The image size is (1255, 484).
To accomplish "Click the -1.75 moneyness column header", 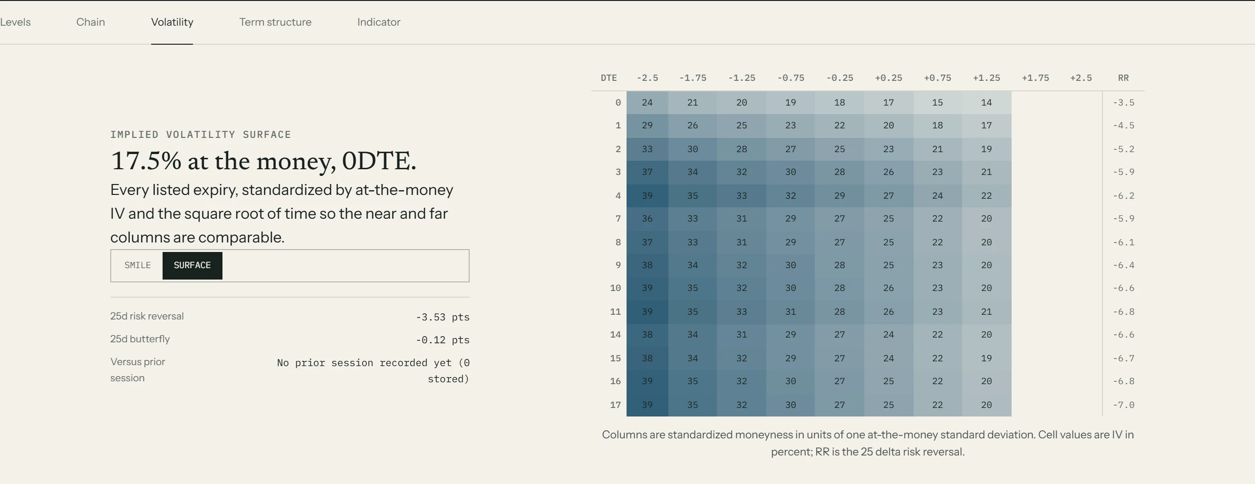I will pyautogui.click(x=693, y=78).
